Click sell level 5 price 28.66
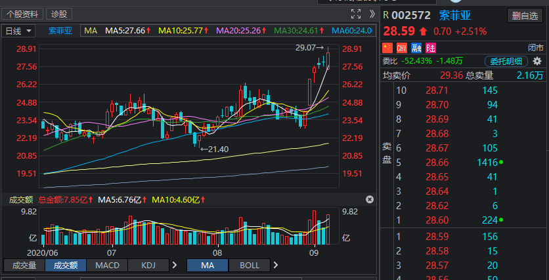Image resolution: width=549 pixels, height=280 pixels. point(437,163)
